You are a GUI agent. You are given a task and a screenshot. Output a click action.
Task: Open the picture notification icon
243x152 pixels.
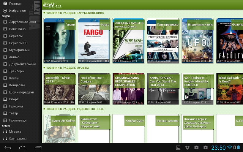[178, 147]
